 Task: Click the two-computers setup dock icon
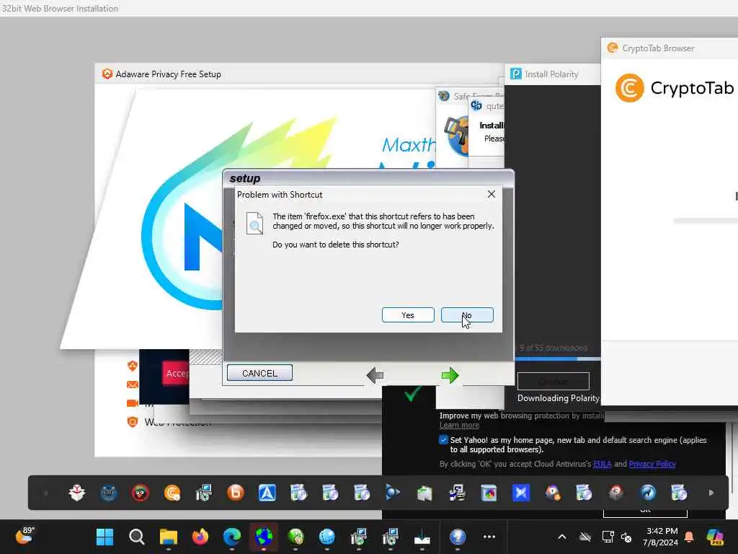point(456,493)
